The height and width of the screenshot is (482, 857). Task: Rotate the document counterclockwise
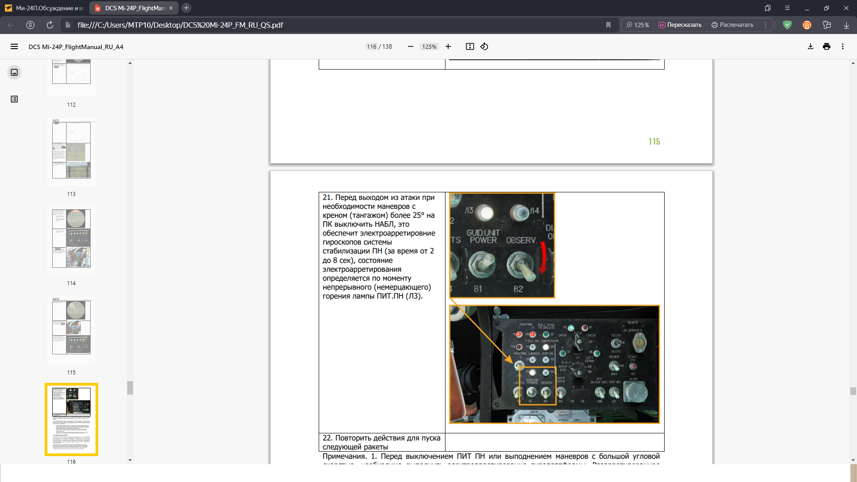point(484,46)
